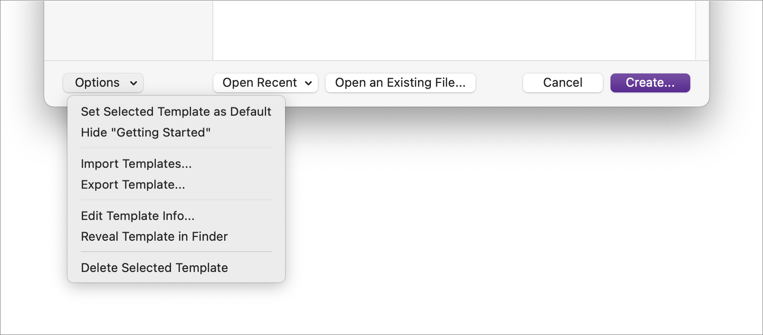Choose Reveal Template in Finder
Screen dimensions: 763x335
pos(154,236)
